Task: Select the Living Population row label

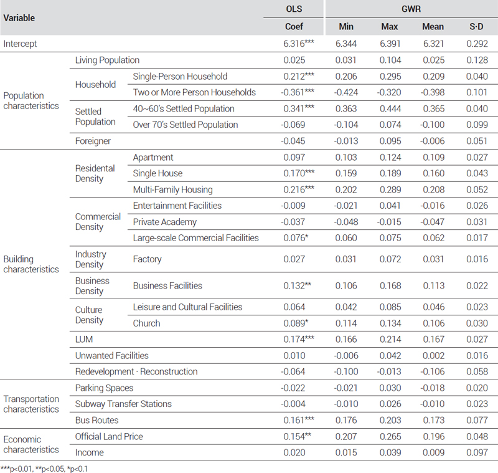Action: click(107, 60)
